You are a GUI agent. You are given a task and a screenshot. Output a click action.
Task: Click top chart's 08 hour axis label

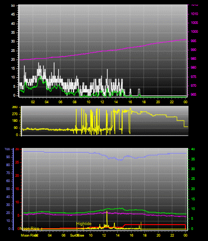[x=75, y=102]
